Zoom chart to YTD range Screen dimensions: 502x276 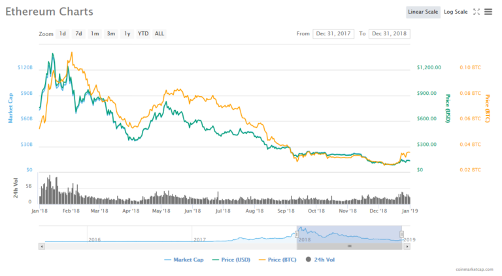point(142,33)
